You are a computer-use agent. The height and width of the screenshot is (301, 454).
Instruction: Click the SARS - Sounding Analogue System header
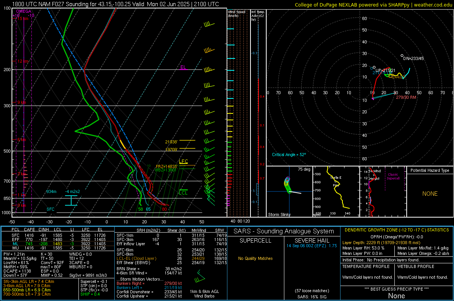point(284,231)
